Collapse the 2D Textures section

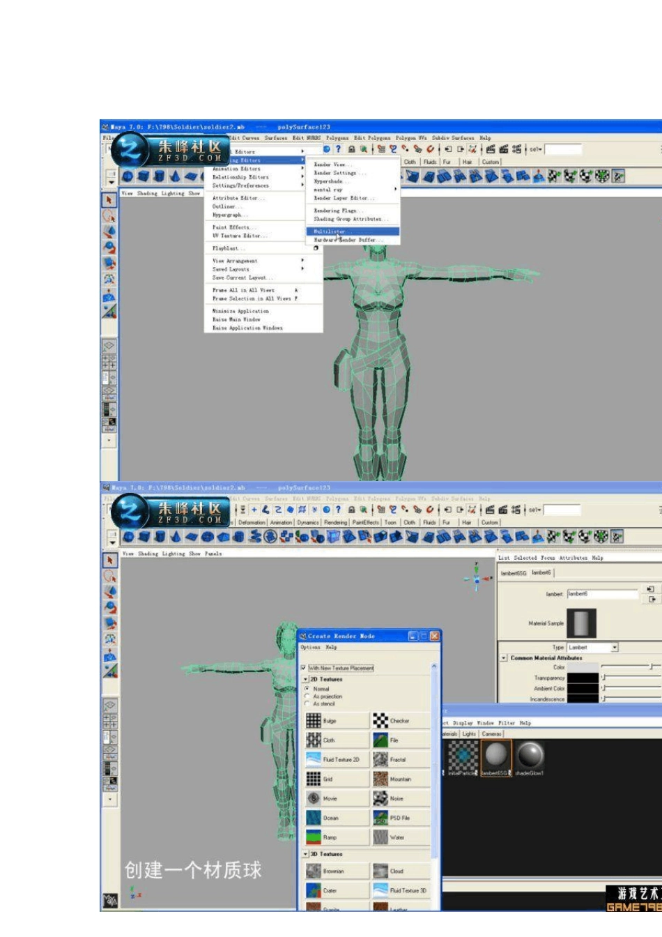[x=305, y=679]
